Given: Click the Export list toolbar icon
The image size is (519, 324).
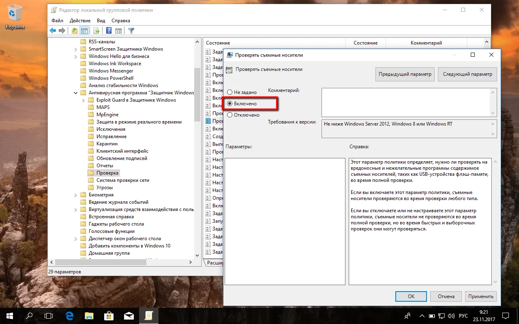Looking at the screenshot, I should coord(97,31).
